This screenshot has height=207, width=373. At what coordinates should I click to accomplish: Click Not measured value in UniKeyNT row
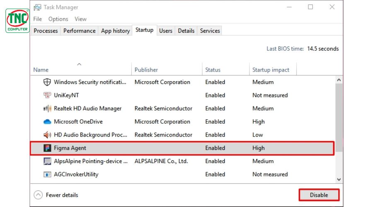click(270, 95)
